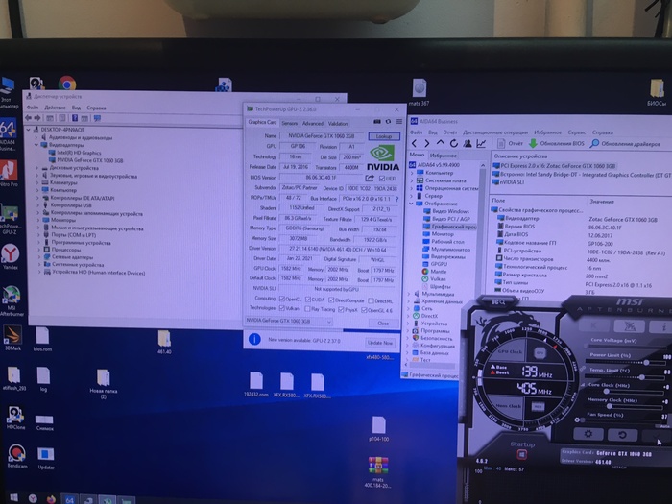
Task: Click Обновления драйверов in AIDA64 toolbar
Action: (625, 144)
